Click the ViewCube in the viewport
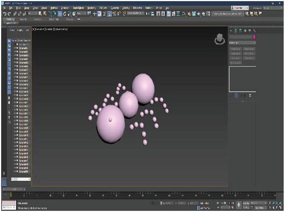Viewport: 284px width, 212px height. pos(220,39)
